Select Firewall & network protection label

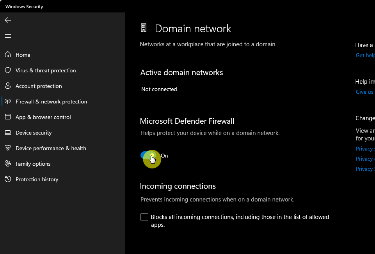point(52,102)
